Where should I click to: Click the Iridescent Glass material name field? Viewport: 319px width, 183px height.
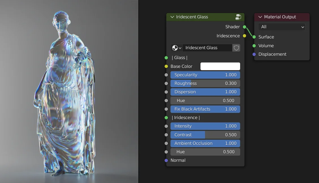207,48
